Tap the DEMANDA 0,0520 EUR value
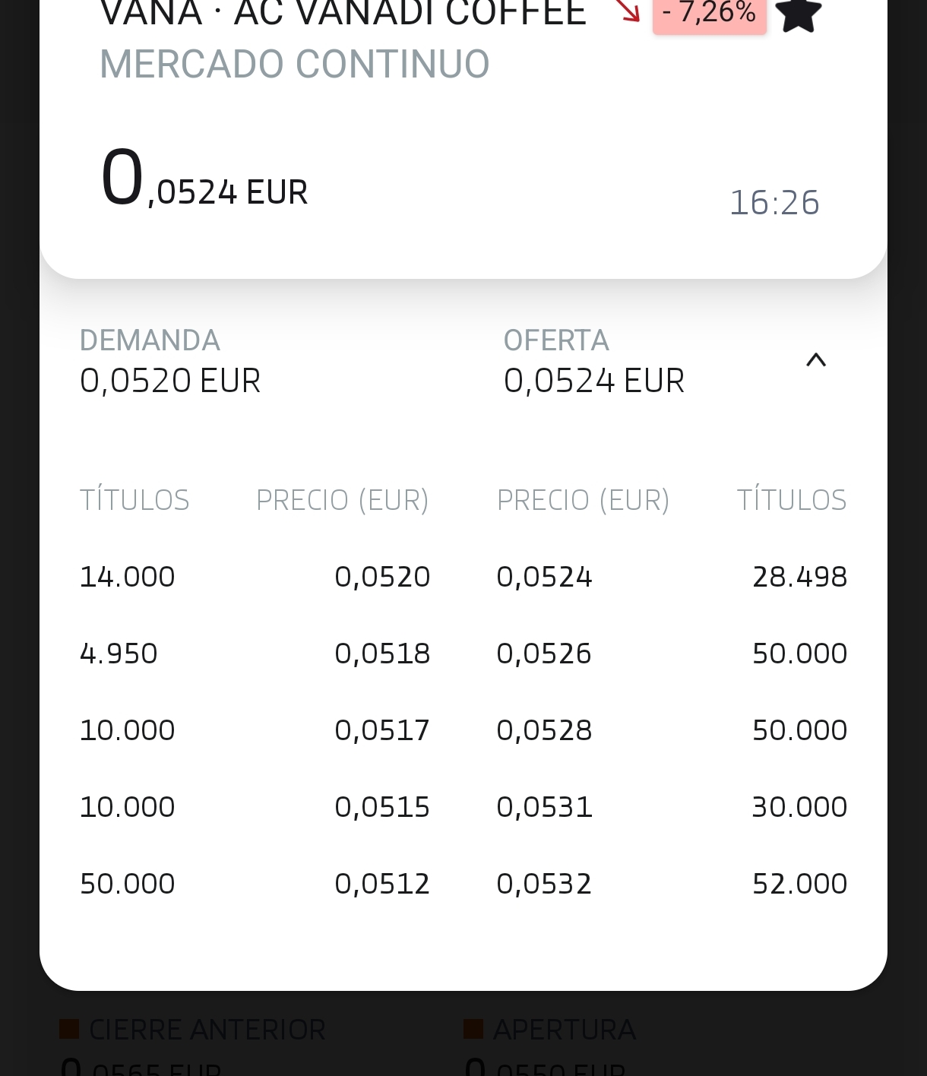 click(170, 381)
